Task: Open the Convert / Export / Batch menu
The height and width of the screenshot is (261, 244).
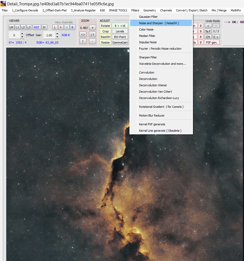Action: click(192, 10)
